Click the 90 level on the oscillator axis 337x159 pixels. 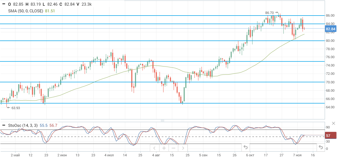pyautogui.click(x=328, y=127)
